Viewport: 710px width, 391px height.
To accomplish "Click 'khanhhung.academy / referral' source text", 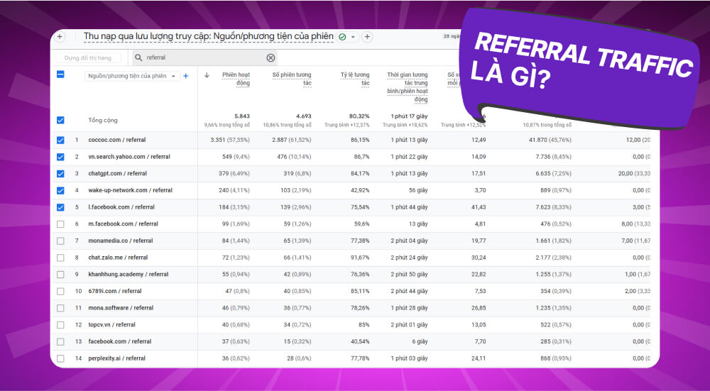I will (128, 274).
